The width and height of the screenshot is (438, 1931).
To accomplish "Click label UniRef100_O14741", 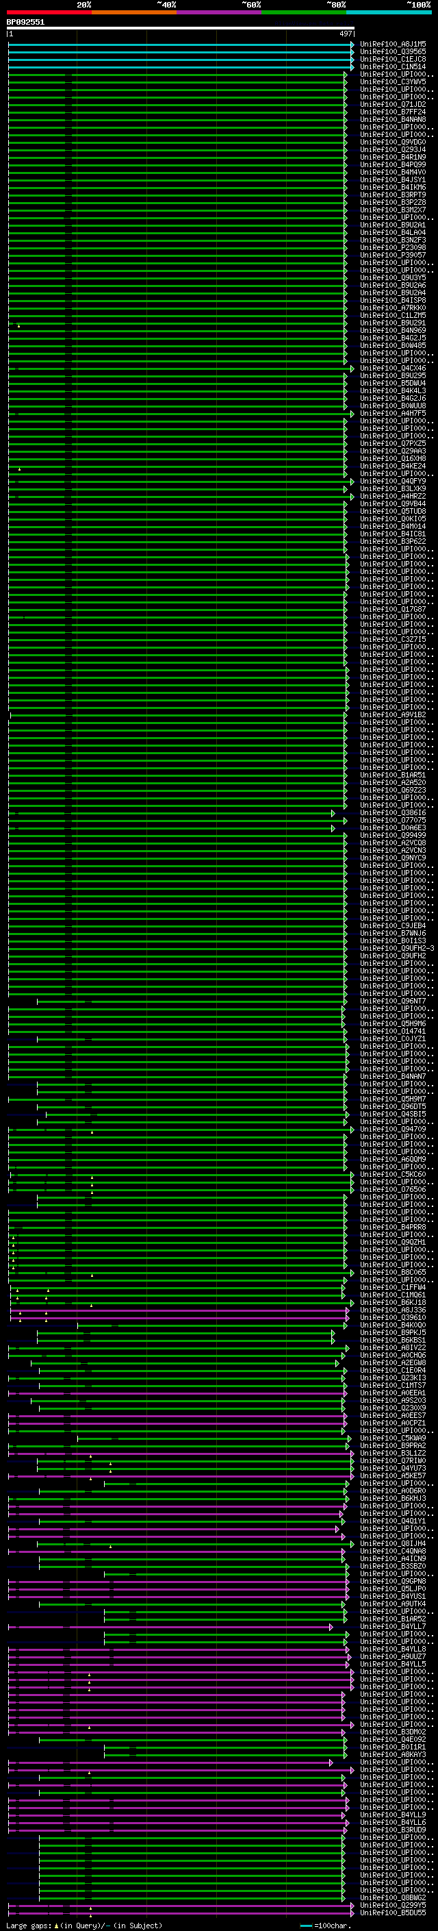I will pos(393,1031).
